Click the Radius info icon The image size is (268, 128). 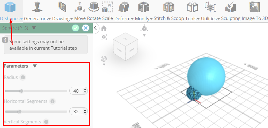coord(23,77)
